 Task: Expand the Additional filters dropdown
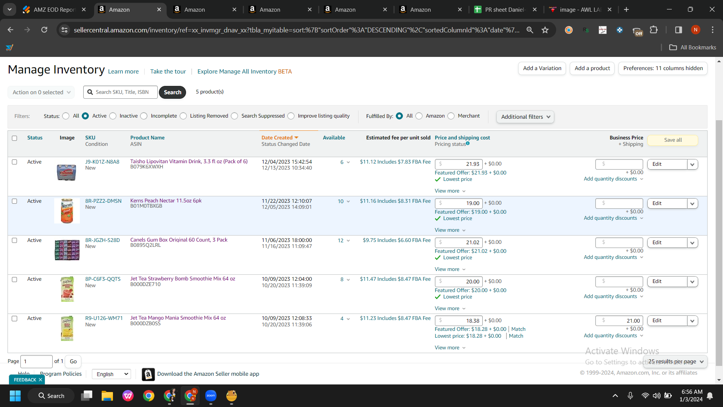pos(525,117)
